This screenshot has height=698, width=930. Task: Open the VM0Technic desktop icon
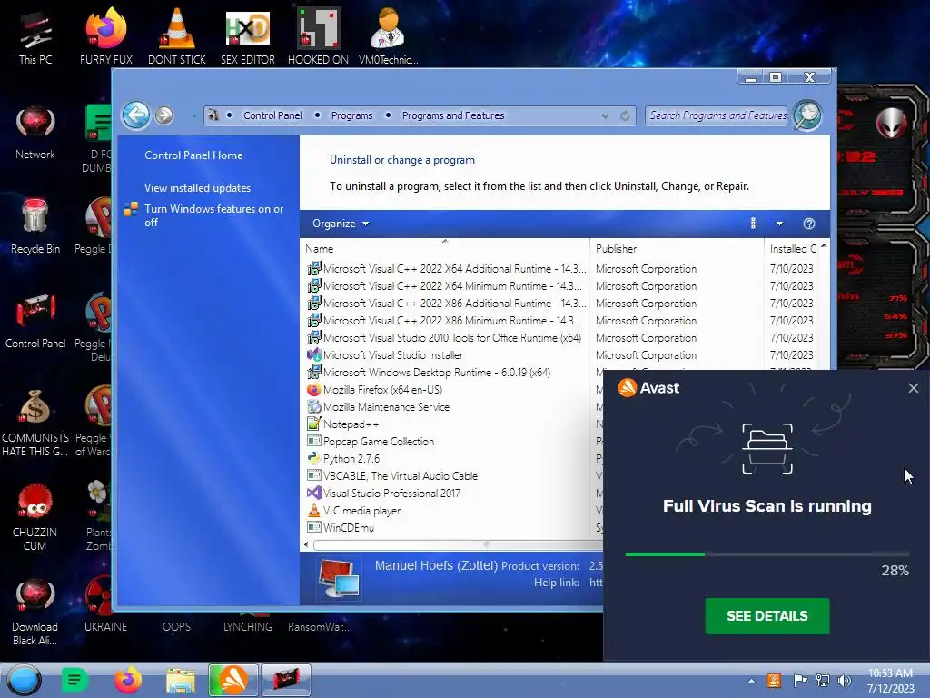coord(388,35)
